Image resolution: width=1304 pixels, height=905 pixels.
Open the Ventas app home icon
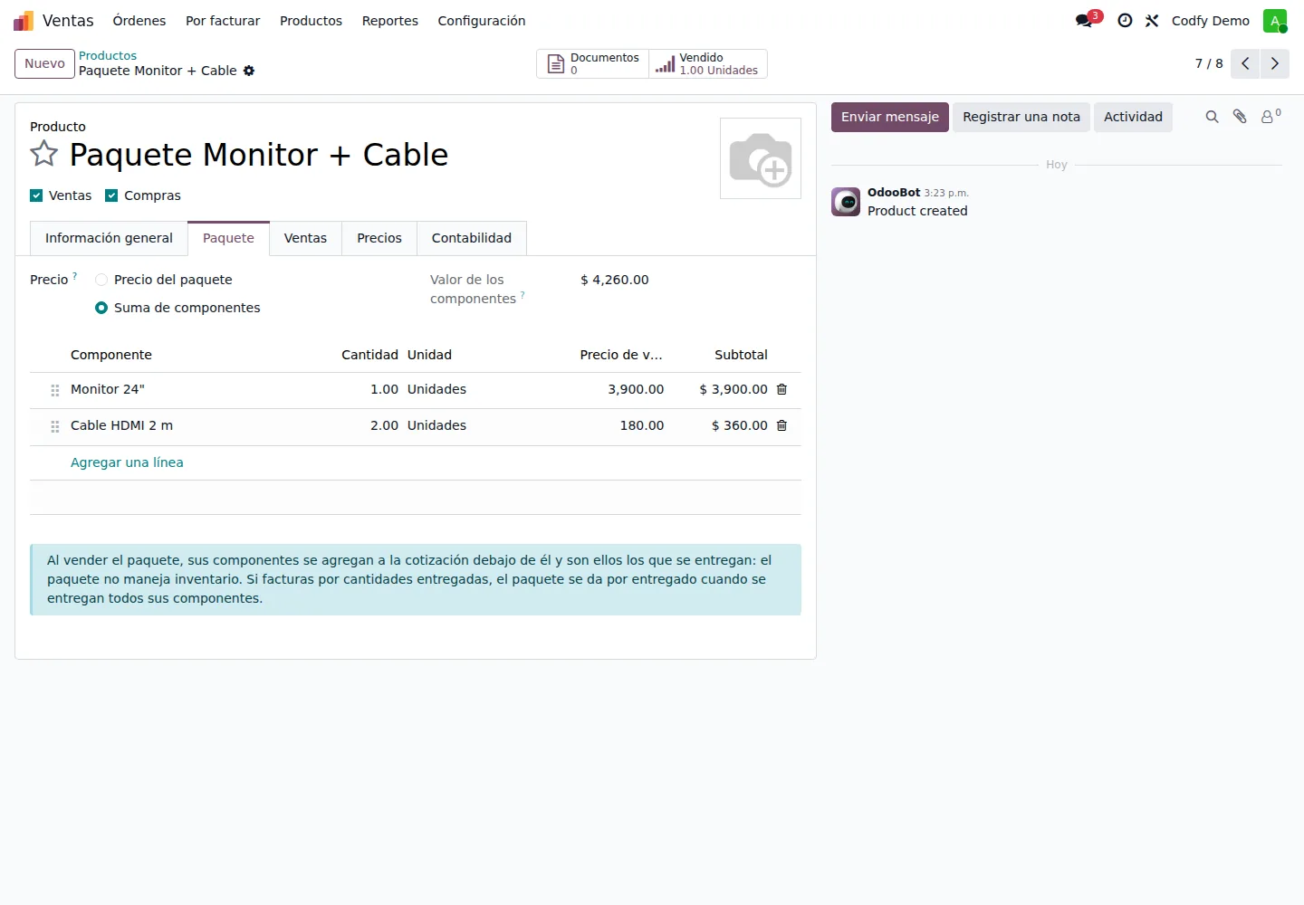coord(24,21)
